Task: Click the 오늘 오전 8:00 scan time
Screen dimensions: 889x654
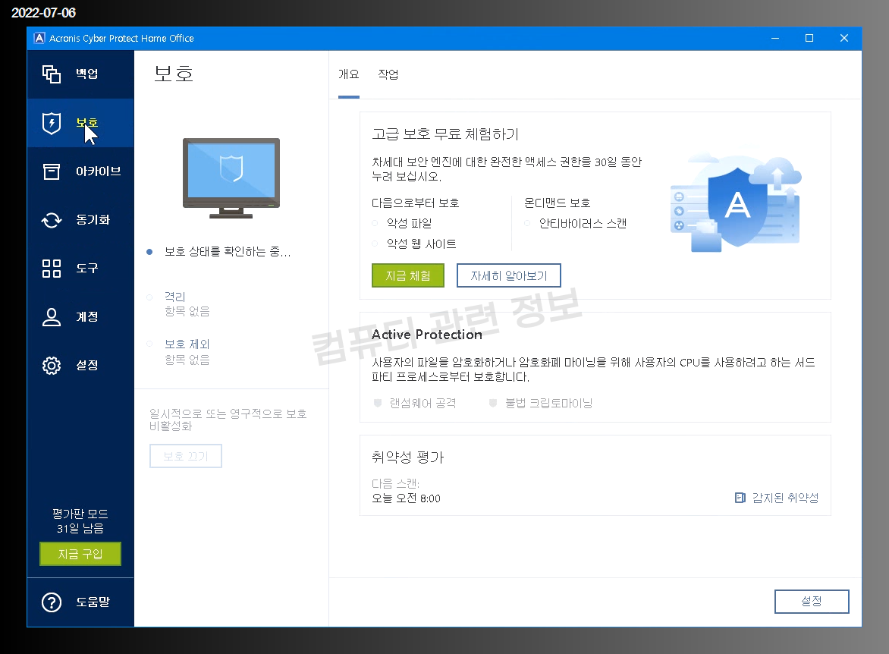Action: pyautogui.click(x=406, y=498)
